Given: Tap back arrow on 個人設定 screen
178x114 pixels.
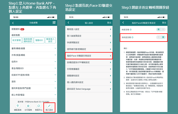Looking at the screenshot, I should pyautogui.click(x=68, y=22).
